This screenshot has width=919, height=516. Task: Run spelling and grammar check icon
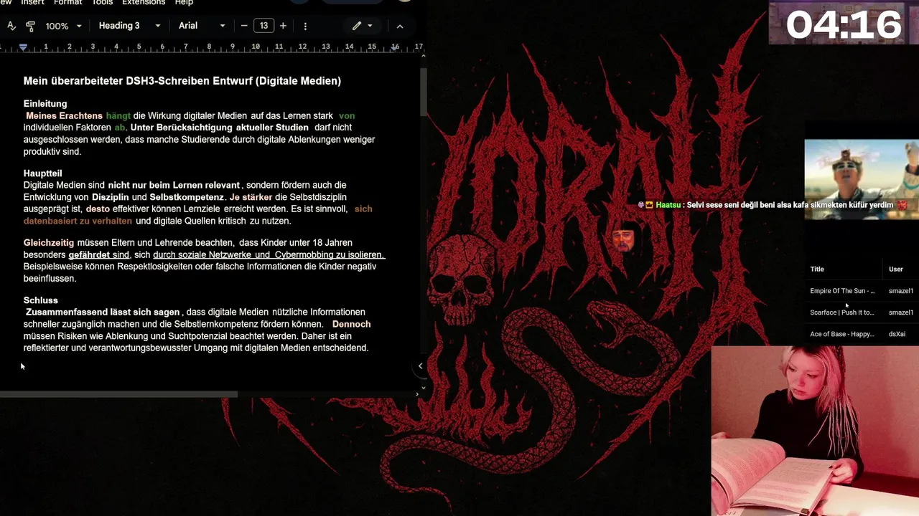point(11,26)
